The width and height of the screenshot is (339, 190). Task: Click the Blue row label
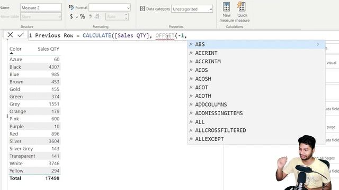coord(14,74)
